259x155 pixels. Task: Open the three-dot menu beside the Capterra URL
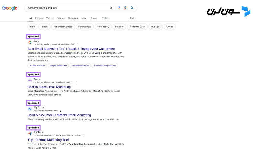tap(84, 135)
